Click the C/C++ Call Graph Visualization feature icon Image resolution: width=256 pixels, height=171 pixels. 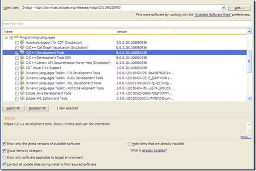pyautogui.click(x=22, y=47)
